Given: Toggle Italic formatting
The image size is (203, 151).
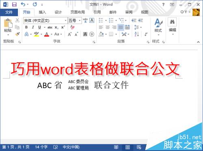Looking at the screenshot, I should [33, 27].
